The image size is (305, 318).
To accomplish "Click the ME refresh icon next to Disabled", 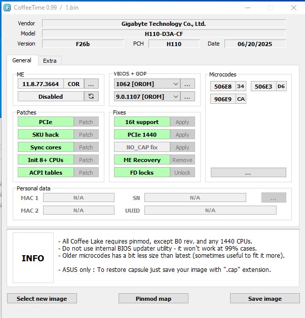I will point(91,96).
